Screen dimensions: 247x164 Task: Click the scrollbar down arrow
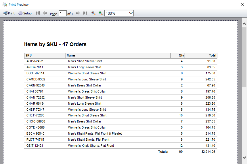(244, 157)
